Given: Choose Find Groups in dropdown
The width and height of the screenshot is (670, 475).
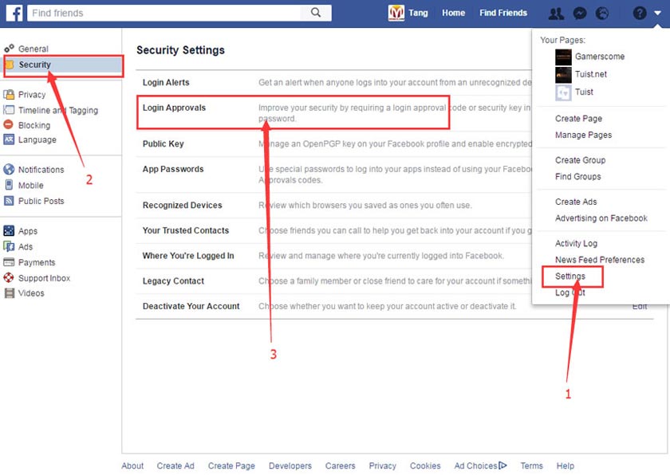Looking at the screenshot, I should click(x=577, y=176).
